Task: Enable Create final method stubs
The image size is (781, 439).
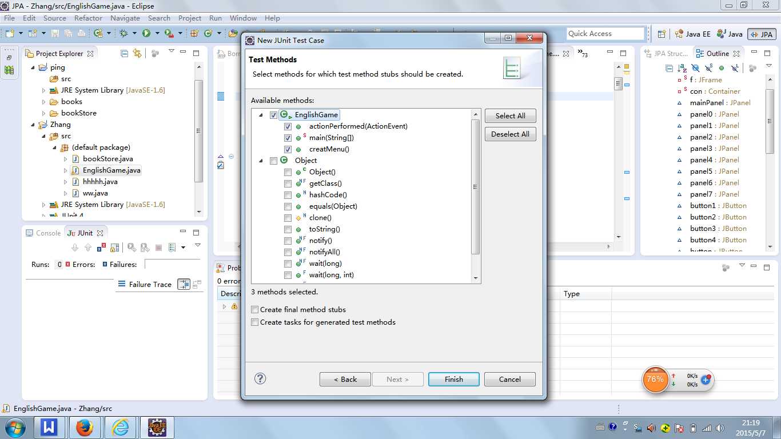Action: click(255, 309)
